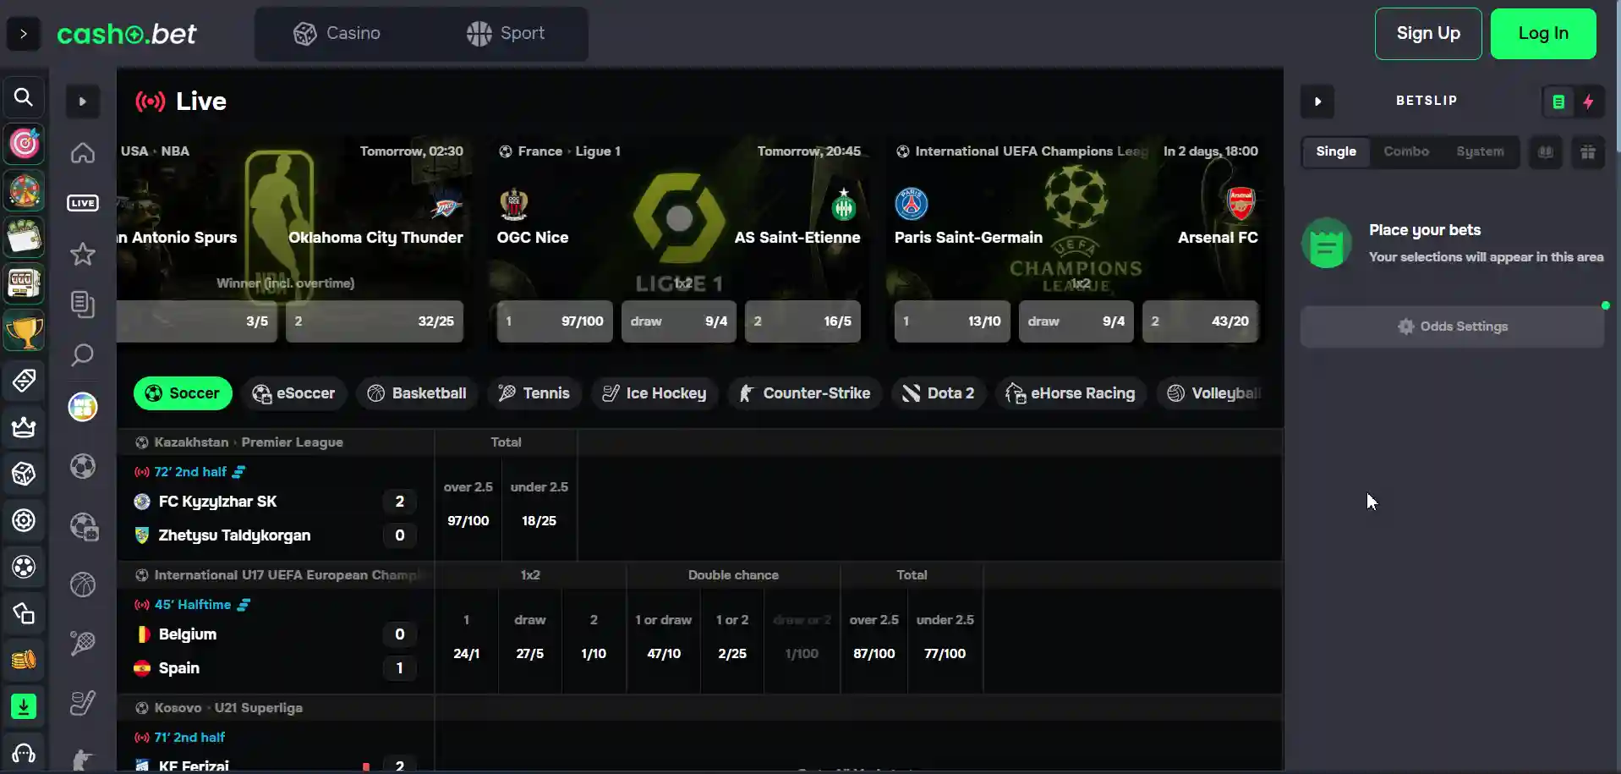The height and width of the screenshot is (774, 1621).
Task: Bet on Oklahoma City Thunder at 32/25
Action: point(375,321)
